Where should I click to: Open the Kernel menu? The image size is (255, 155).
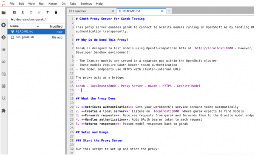[53, 3]
